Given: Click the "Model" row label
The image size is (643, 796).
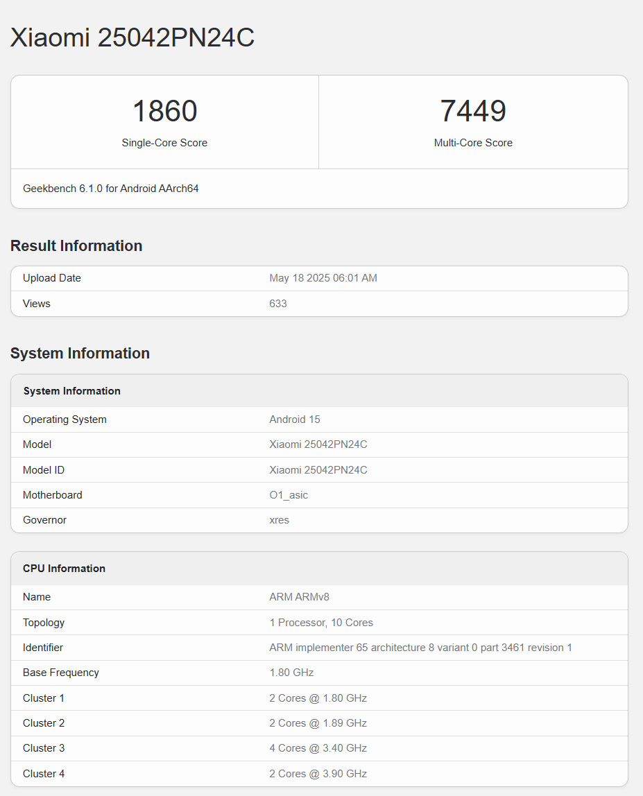Looking at the screenshot, I should [x=37, y=444].
